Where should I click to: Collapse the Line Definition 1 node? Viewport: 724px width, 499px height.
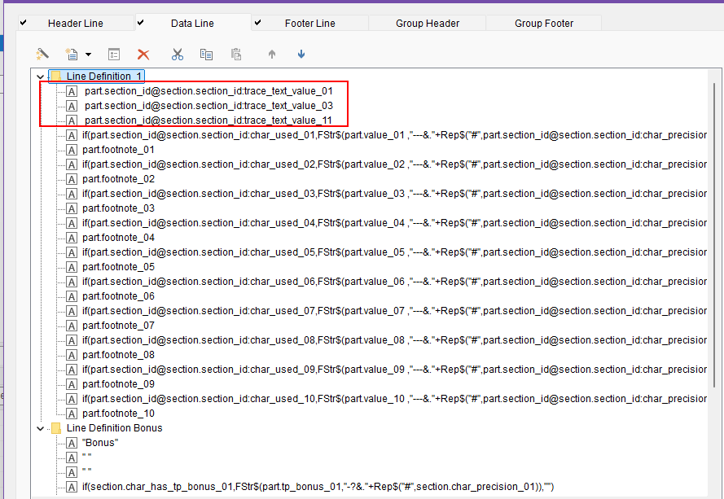click(40, 75)
